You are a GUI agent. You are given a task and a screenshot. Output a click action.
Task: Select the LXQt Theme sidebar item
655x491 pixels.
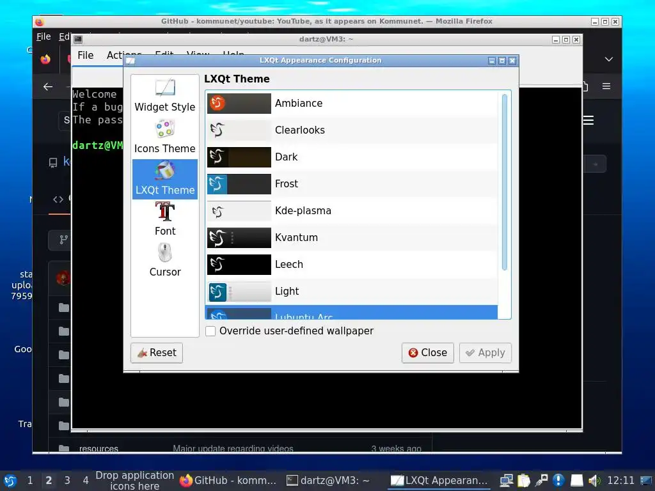point(164,179)
